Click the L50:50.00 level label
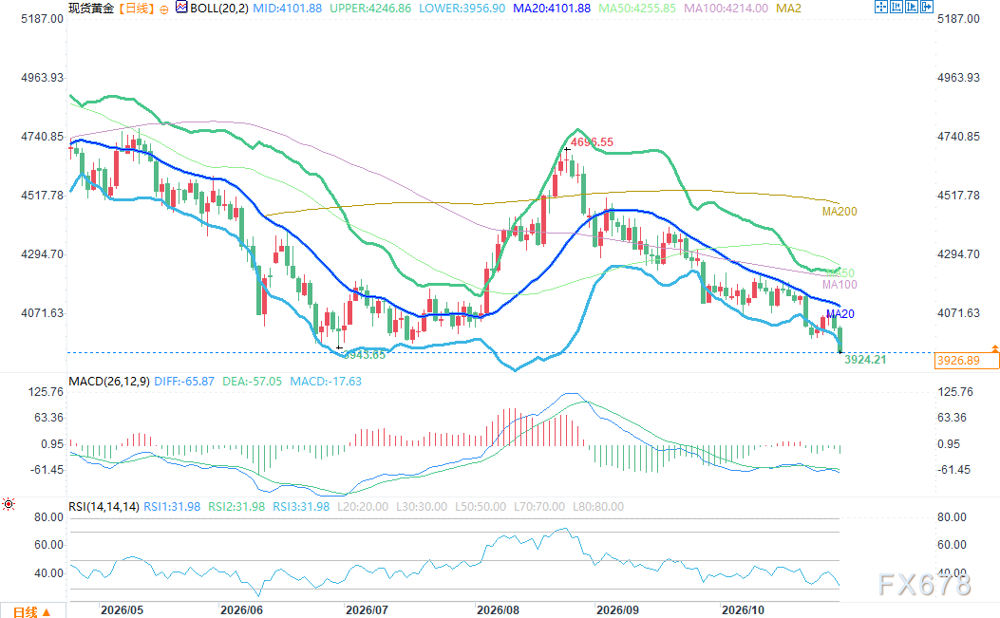Screen dimensions: 1000x618 point(481,506)
